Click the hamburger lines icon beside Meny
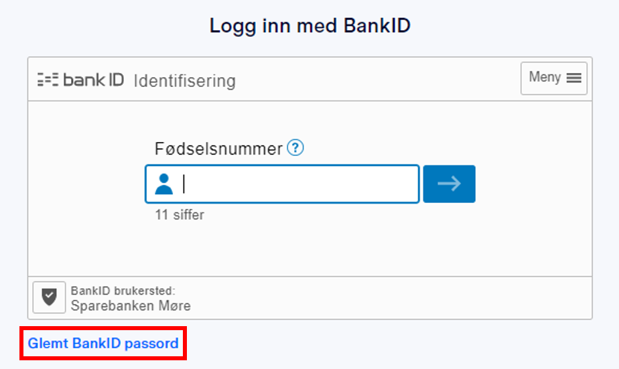Viewport: 619px width, 369px height. (574, 78)
